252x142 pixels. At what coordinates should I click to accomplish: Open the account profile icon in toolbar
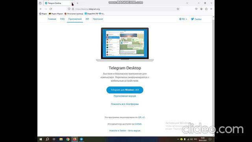201,9
